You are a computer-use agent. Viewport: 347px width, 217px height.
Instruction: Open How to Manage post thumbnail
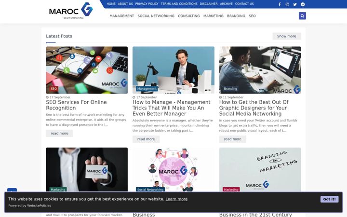tap(173, 70)
